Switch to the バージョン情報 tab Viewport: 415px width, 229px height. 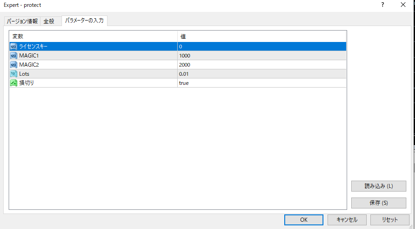[x=22, y=21]
